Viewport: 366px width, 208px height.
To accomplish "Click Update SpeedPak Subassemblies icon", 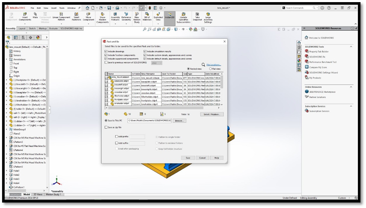I will [x=184, y=14].
